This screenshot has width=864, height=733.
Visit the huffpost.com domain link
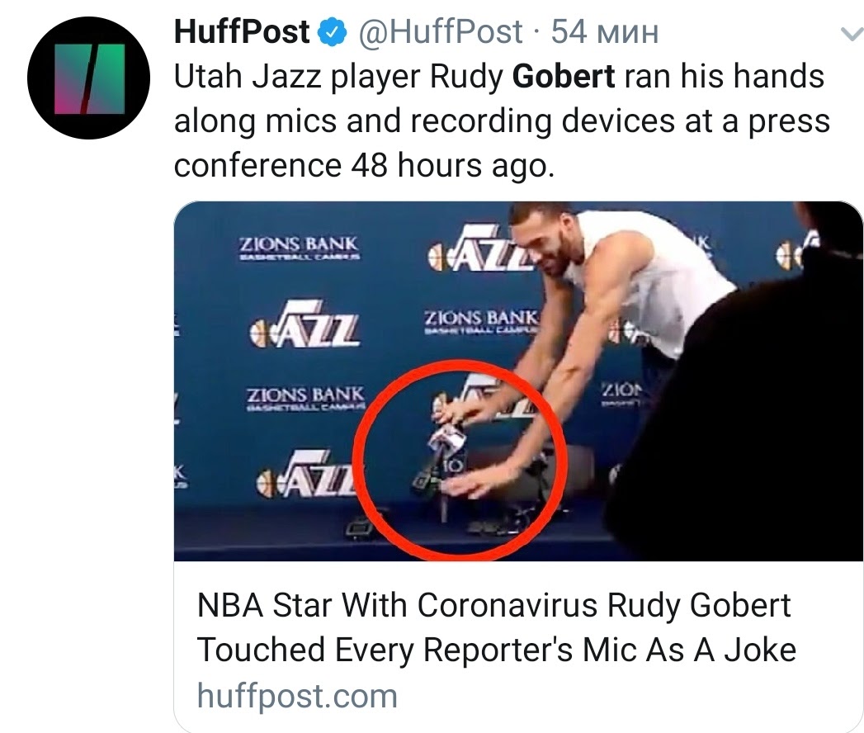click(297, 695)
